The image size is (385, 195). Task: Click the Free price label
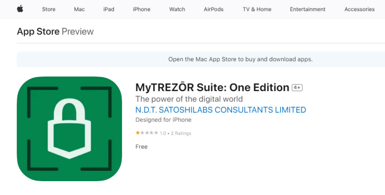(x=141, y=147)
